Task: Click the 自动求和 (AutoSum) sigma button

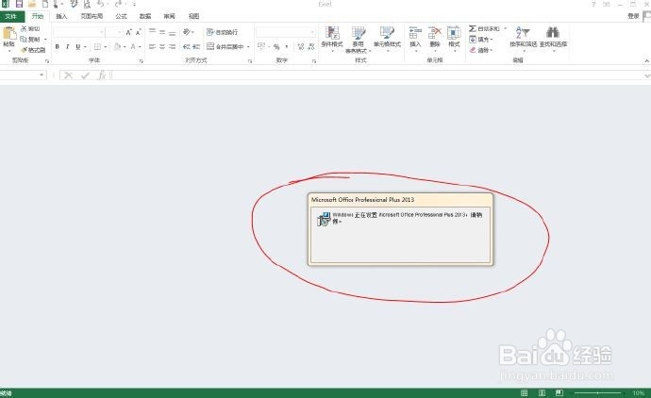Action: pos(484,28)
